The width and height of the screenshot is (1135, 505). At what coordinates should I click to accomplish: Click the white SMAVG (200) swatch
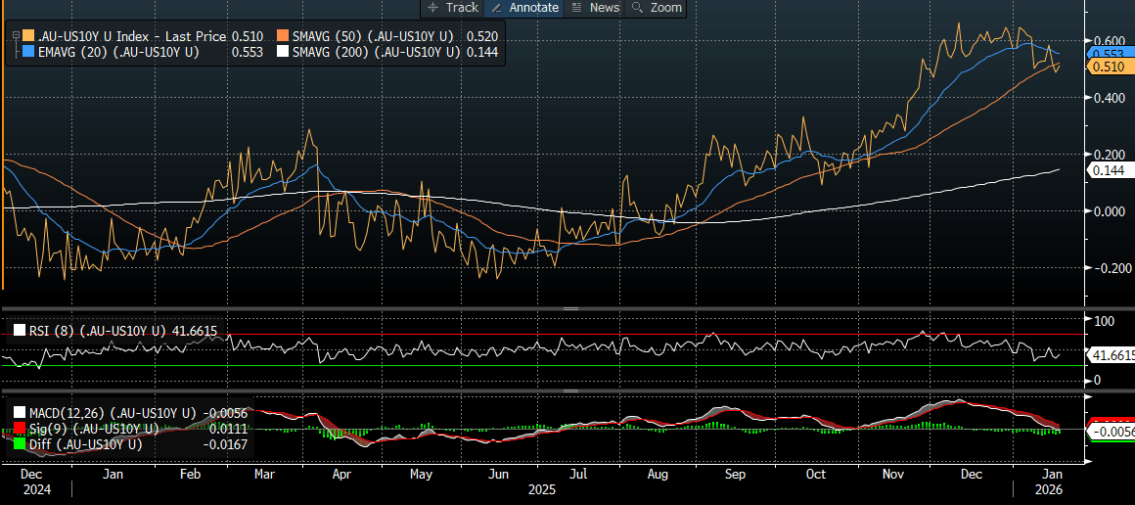283,52
